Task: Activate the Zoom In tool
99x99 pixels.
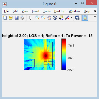Action: (38, 18)
